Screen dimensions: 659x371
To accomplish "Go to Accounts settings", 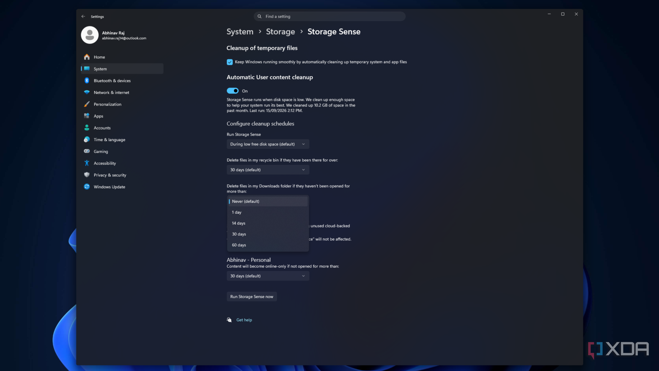I will tap(122, 128).
